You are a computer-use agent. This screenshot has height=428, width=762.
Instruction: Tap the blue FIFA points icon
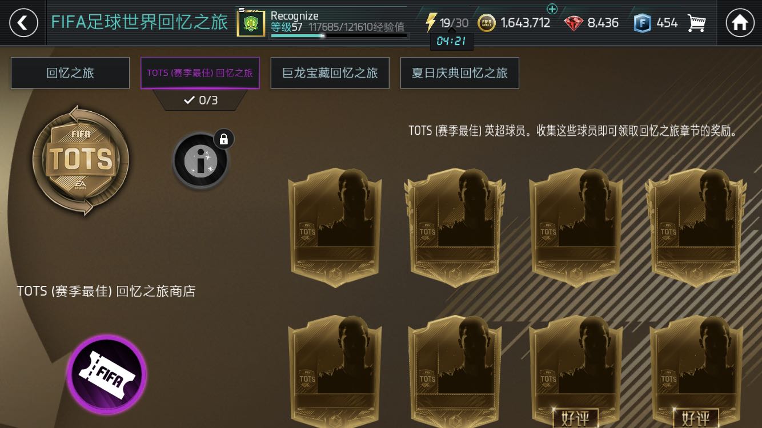point(643,23)
